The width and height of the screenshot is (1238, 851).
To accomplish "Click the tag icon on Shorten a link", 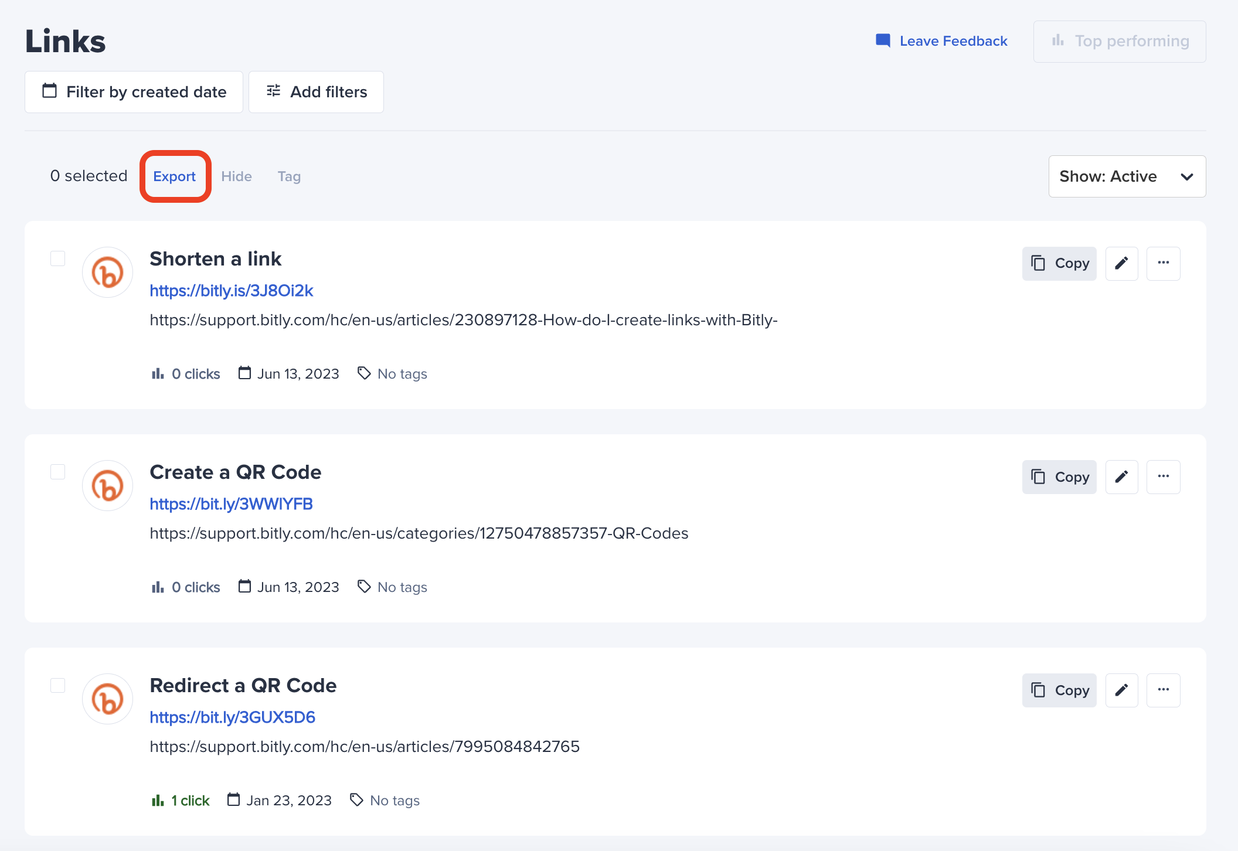I will [364, 373].
